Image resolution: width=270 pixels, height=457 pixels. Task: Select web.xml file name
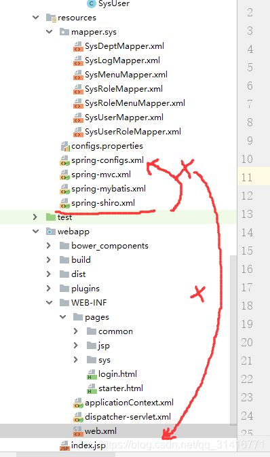click(x=100, y=431)
